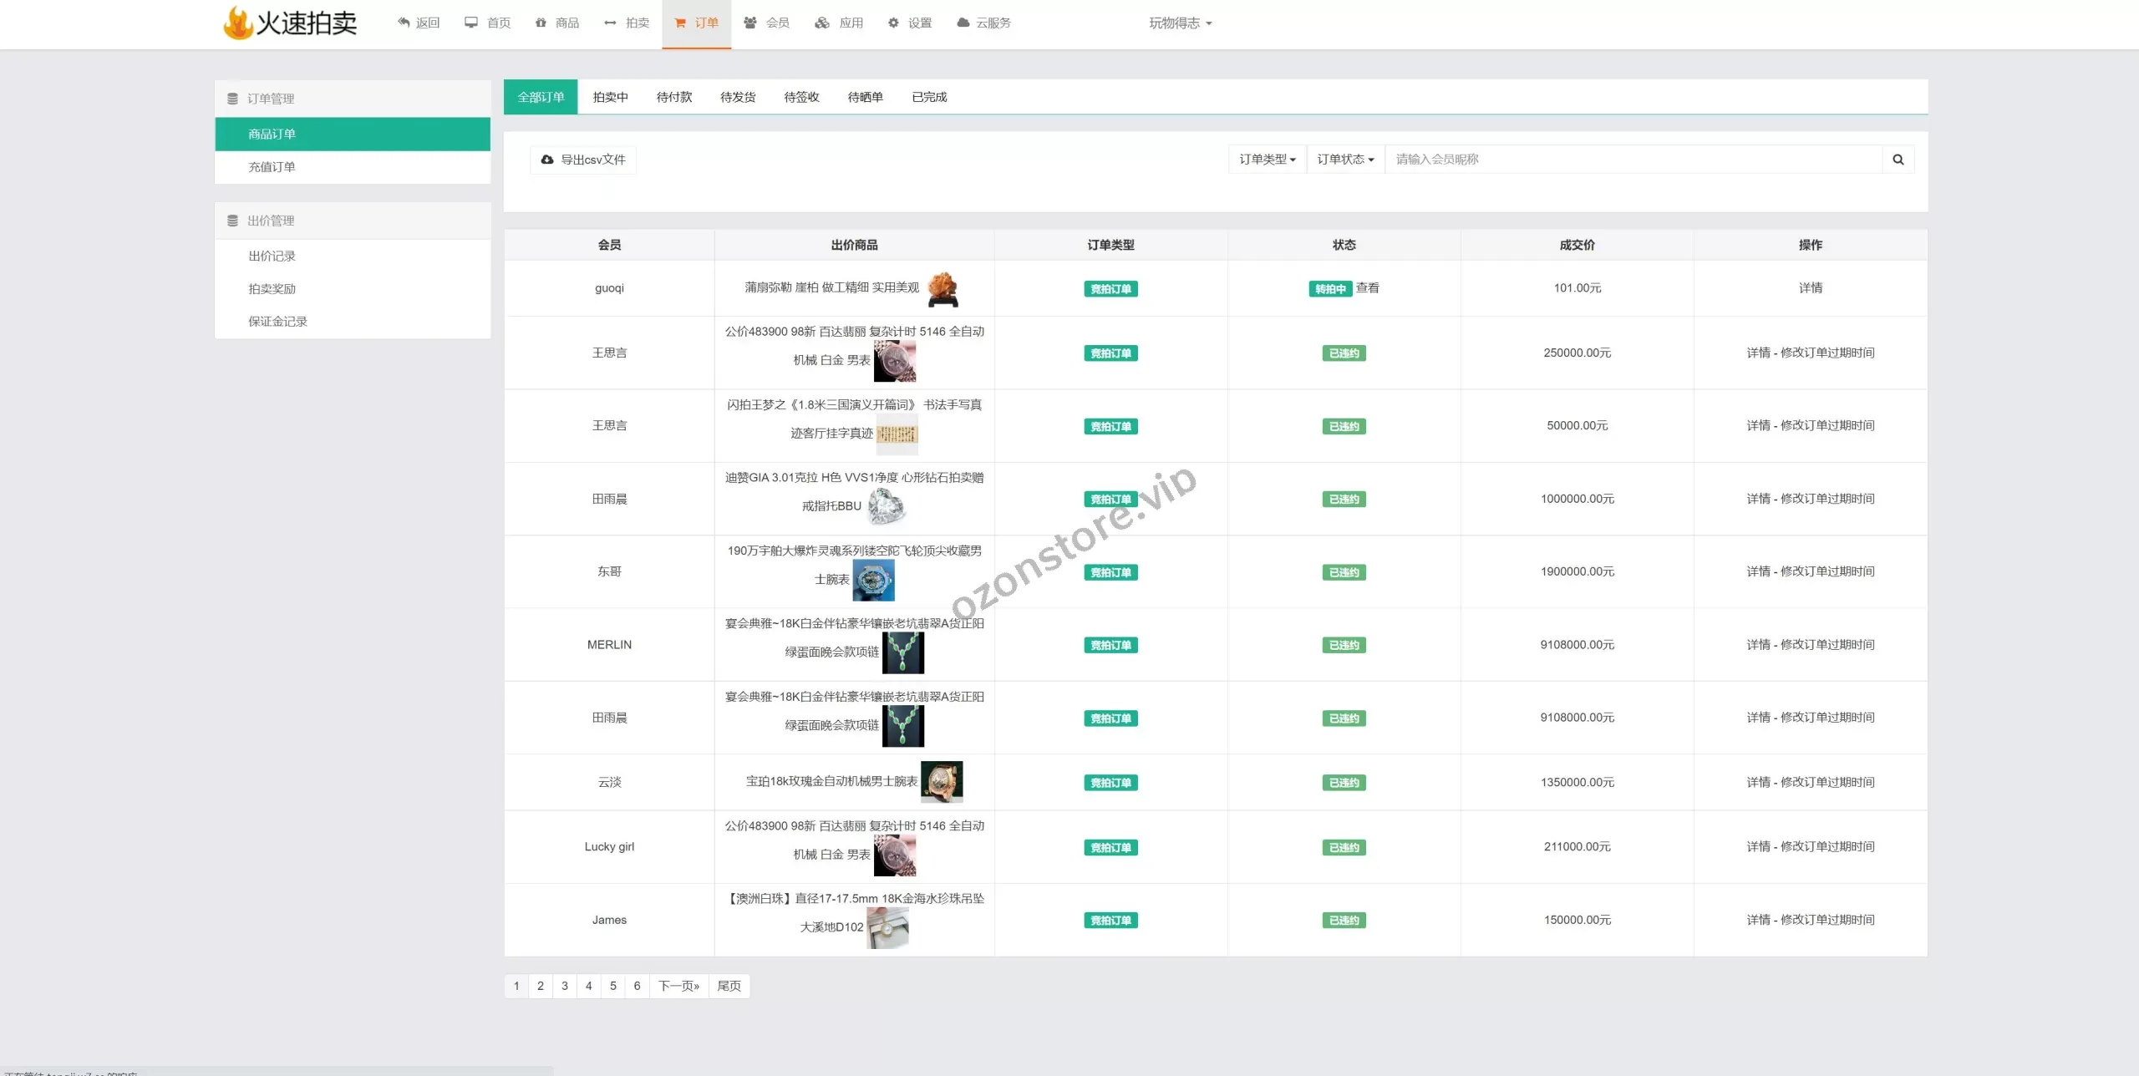Click the 宝珀 watch product thumbnail
The height and width of the screenshot is (1076, 2139).
(941, 782)
